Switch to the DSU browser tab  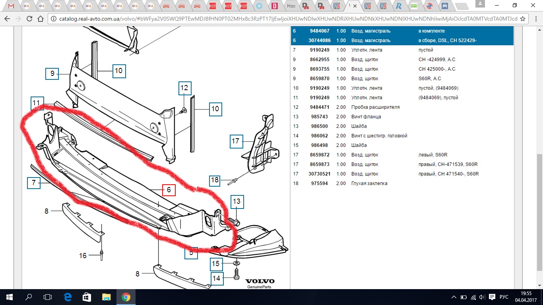tap(414, 6)
